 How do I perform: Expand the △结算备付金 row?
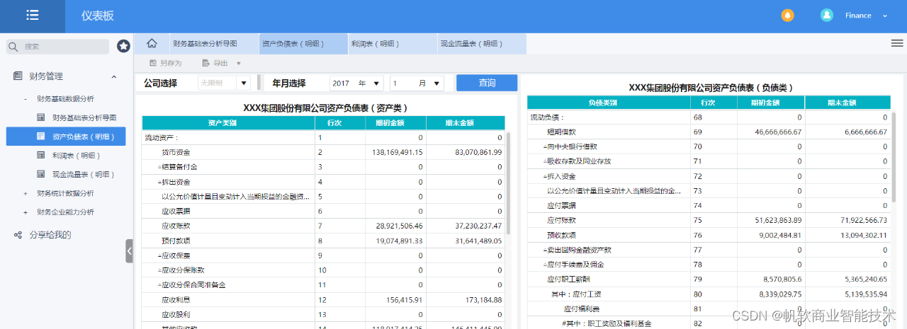point(178,167)
